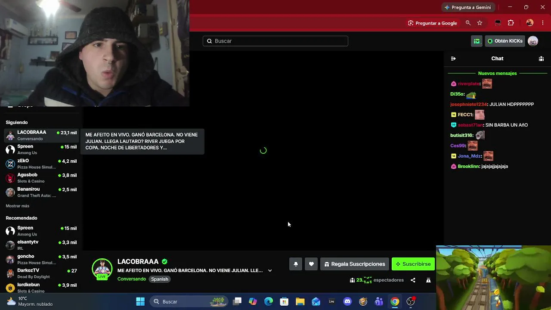
Task: Open the Kick user profile avatar menu
Action: click(x=533, y=41)
